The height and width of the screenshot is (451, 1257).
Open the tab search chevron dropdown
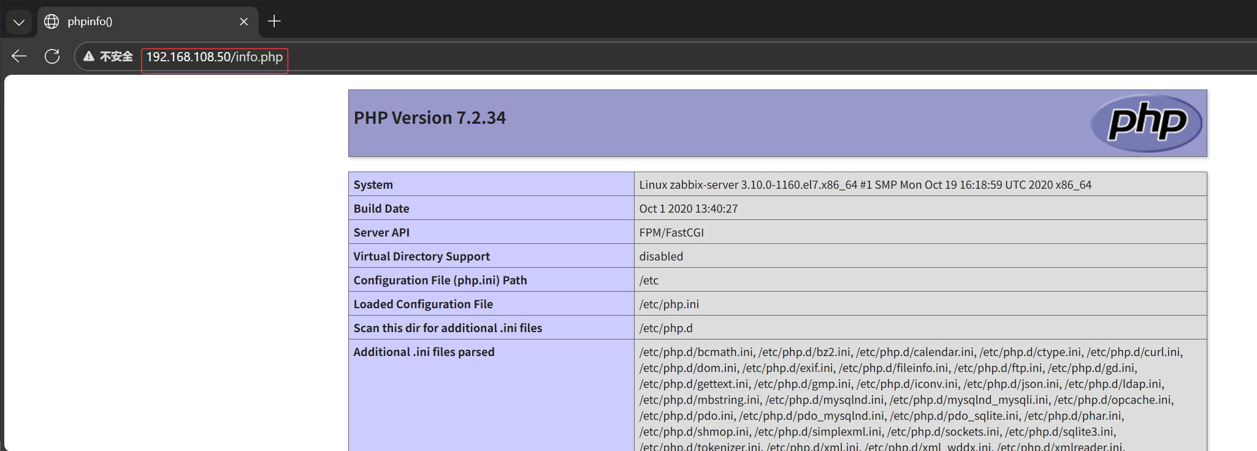tap(19, 23)
